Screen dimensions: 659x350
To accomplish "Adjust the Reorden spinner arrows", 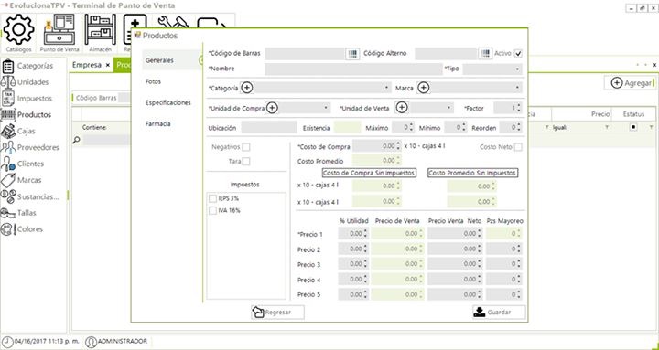I will pyautogui.click(x=519, y=127).
